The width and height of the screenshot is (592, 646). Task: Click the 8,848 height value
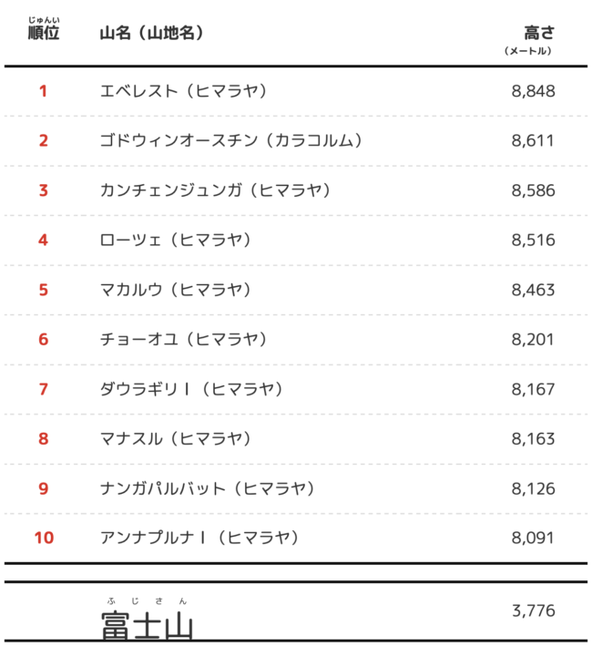[x=533, y=91]
